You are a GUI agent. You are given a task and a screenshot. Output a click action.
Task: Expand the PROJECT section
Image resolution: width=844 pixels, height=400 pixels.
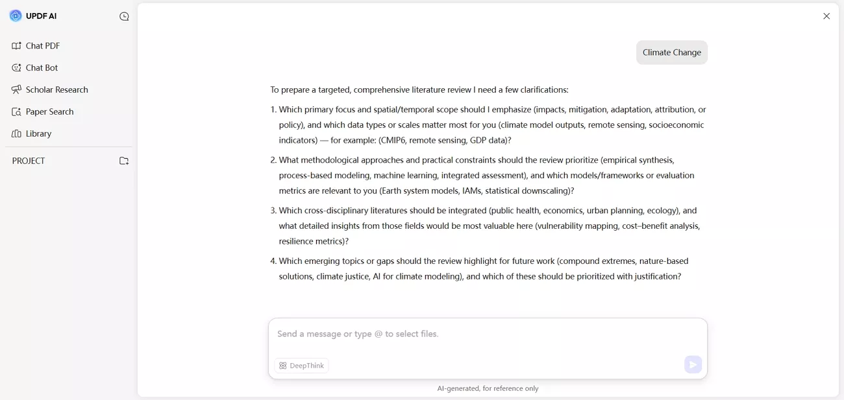pos(28,160)
